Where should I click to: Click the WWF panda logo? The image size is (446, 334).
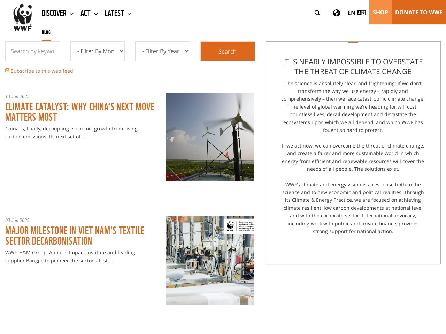(22, 18)
